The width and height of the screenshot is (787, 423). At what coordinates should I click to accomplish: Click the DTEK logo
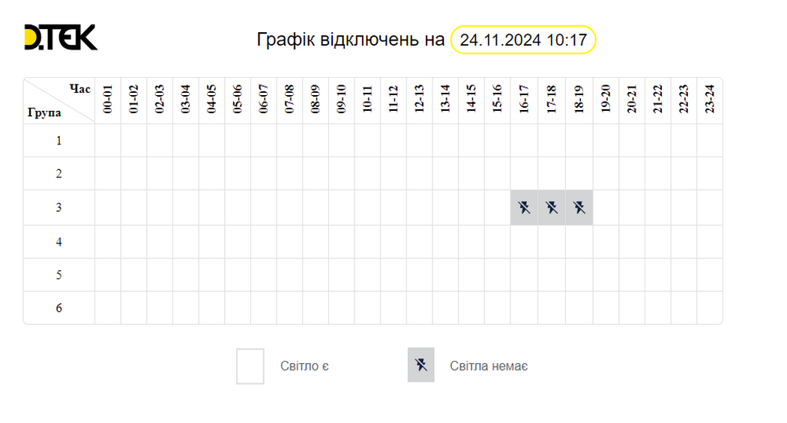[x=61, y=37]
